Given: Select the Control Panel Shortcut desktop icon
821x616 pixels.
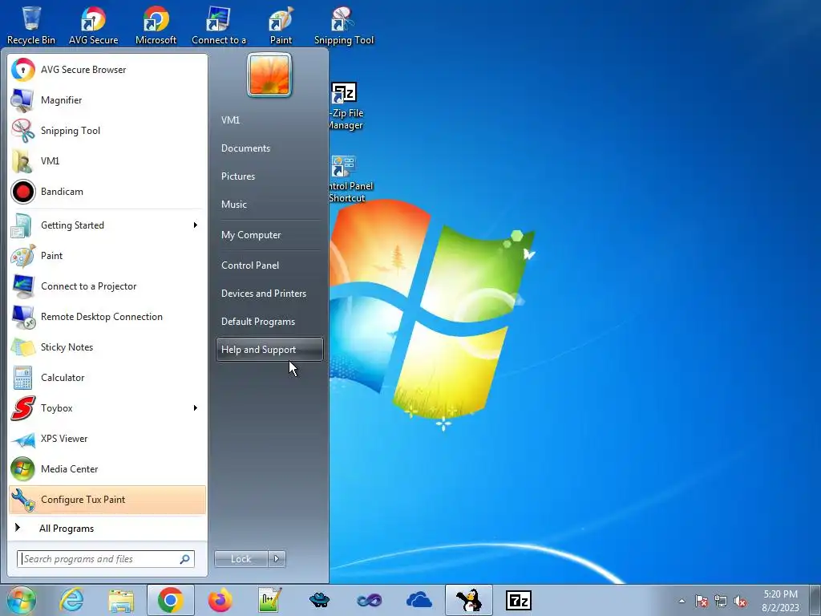Looking at the screenshot, I should click(x=350, y=179).
